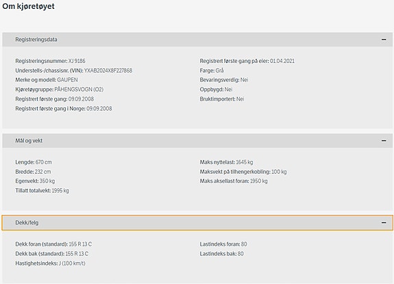This screenshot has height=284, width=394.
Task: Click the Farge Grå entry
Action: coord(212,70)
